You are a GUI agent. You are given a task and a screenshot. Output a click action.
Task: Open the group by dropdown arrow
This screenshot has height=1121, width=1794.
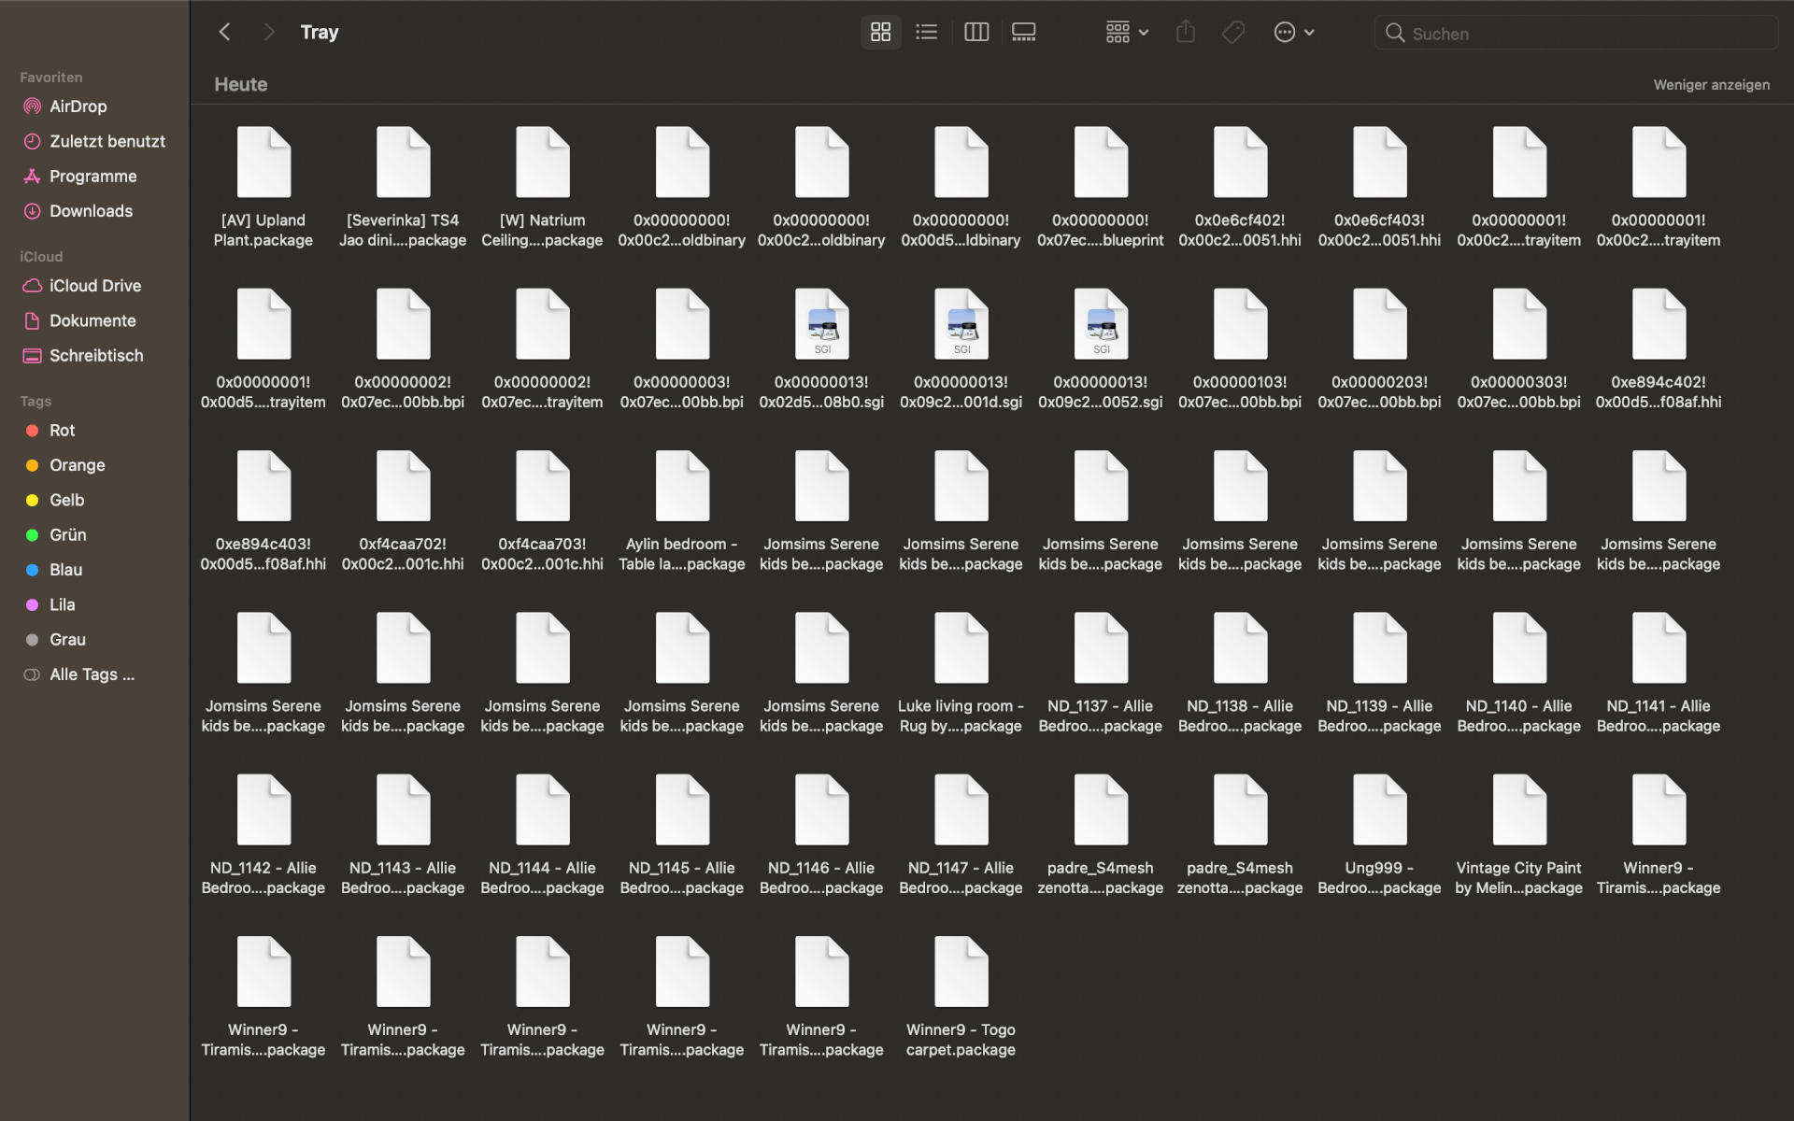pos(1143,33)
